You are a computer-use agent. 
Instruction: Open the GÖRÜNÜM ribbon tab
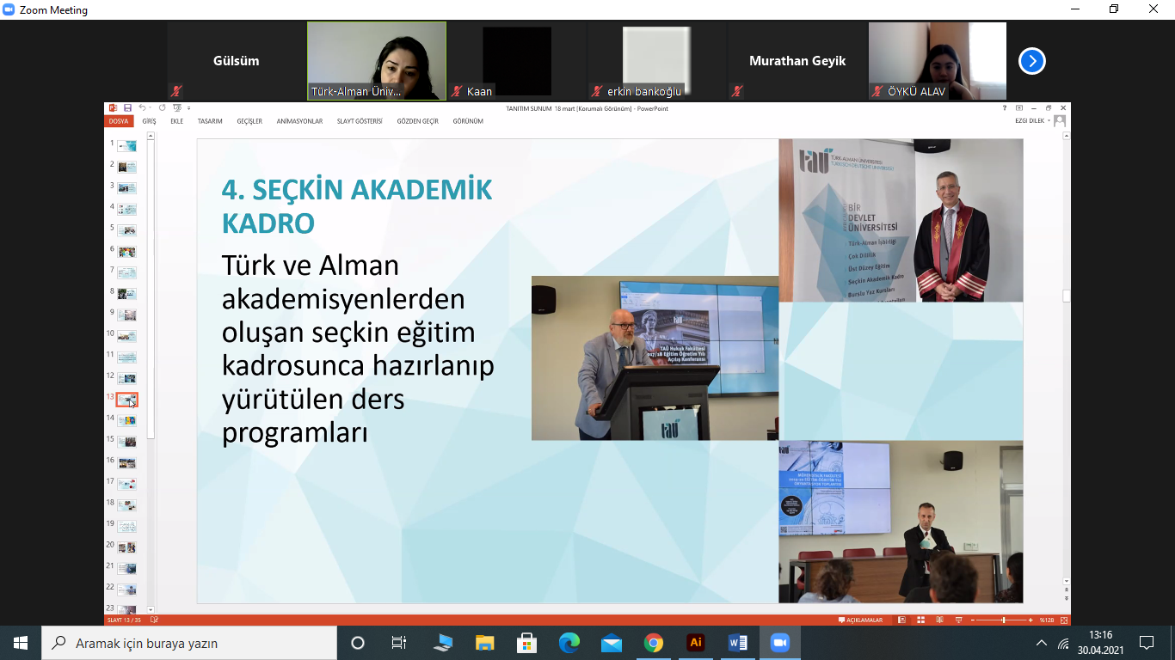coord(468,121)
